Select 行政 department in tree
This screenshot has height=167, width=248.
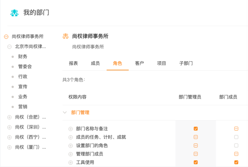point(23,76)
